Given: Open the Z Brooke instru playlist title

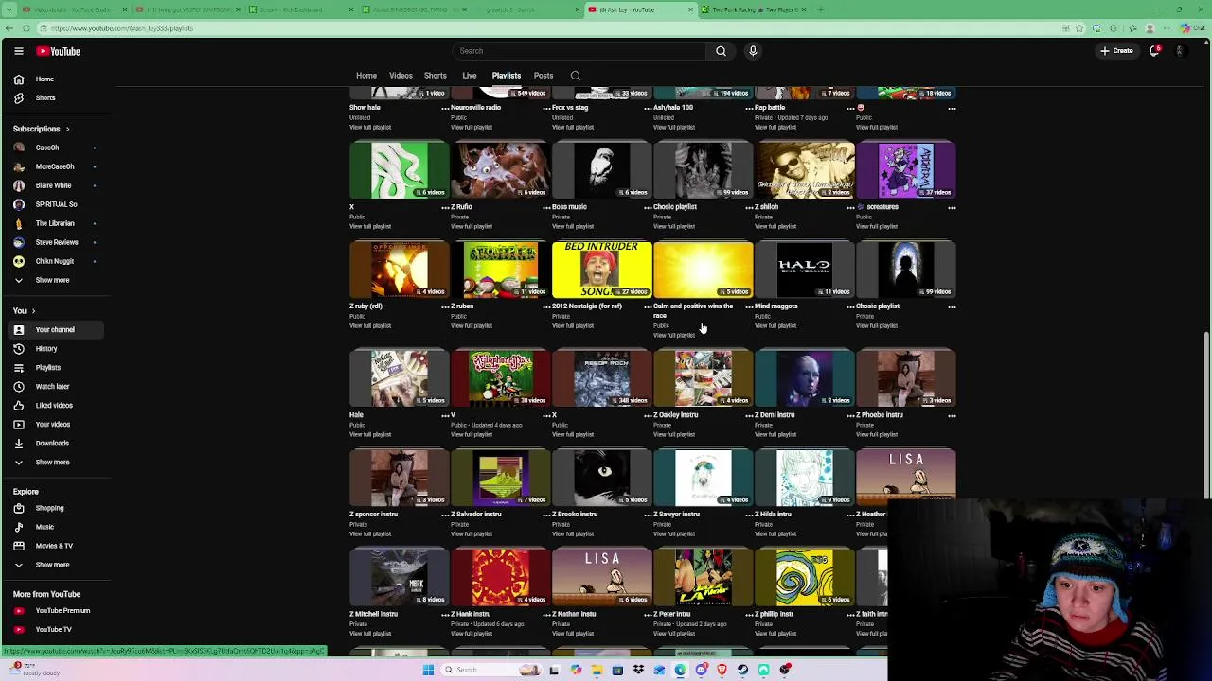Looking at the screenshot, I should coord(575,515).
